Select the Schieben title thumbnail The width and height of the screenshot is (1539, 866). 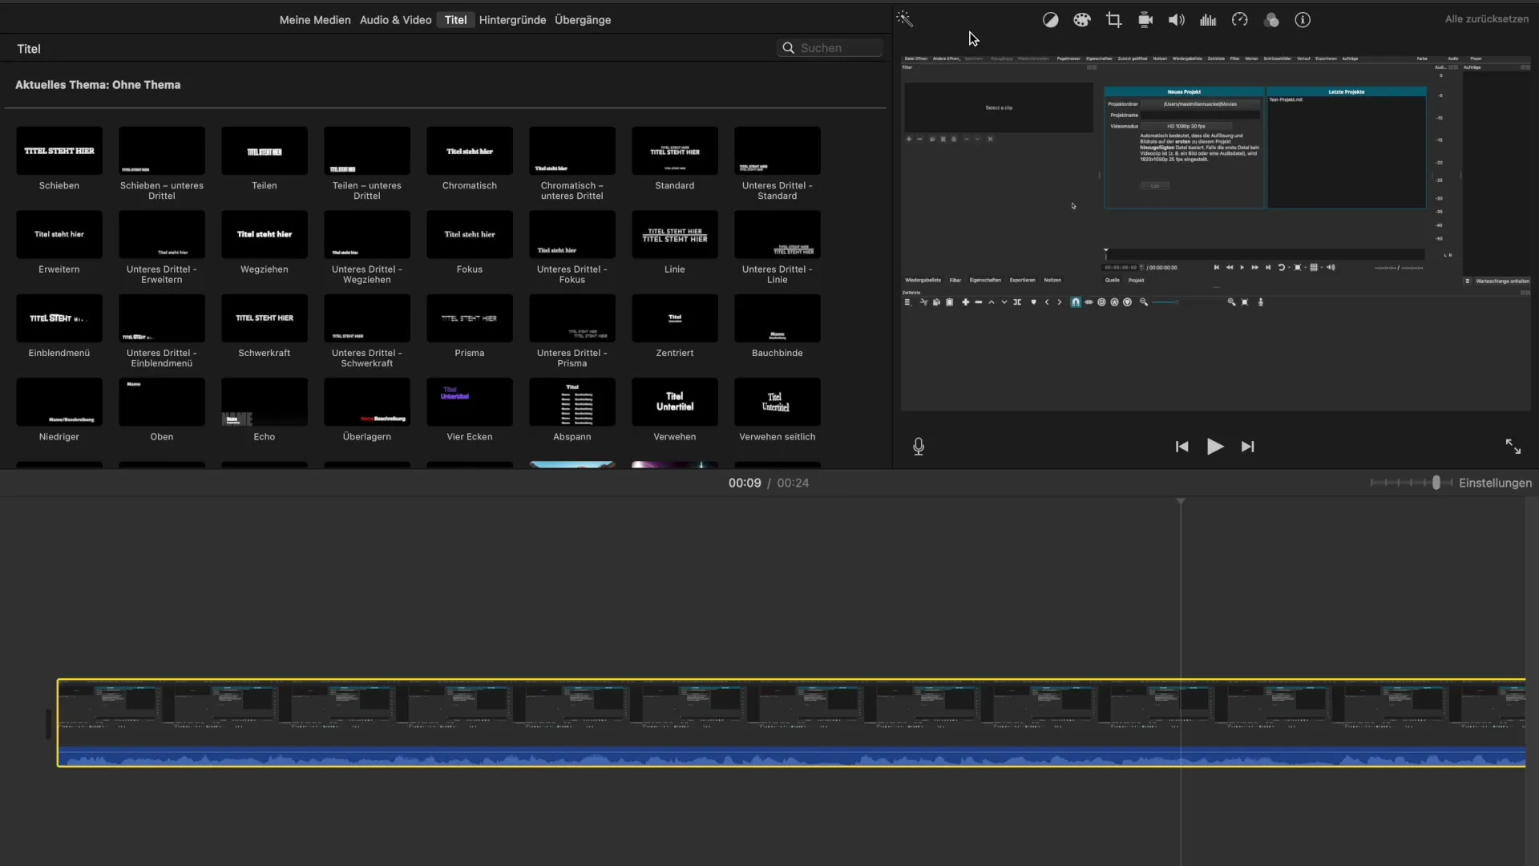(x=59, y=151)
